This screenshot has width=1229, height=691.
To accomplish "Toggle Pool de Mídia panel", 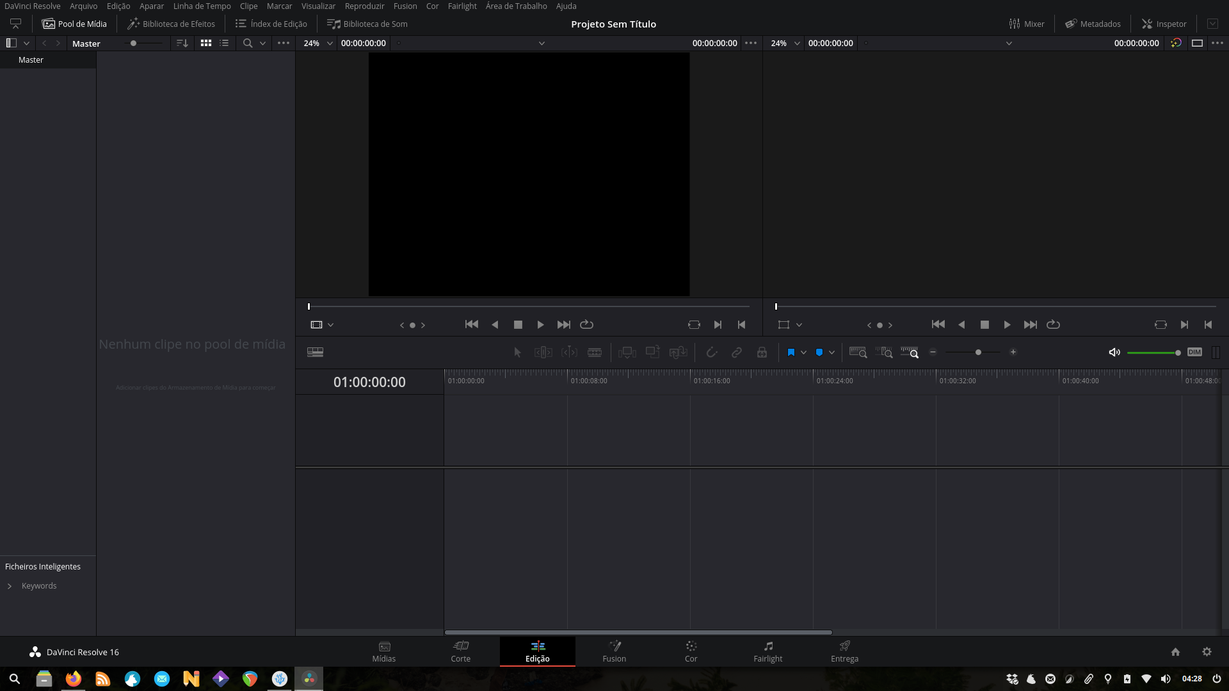I will click(74, 24).
